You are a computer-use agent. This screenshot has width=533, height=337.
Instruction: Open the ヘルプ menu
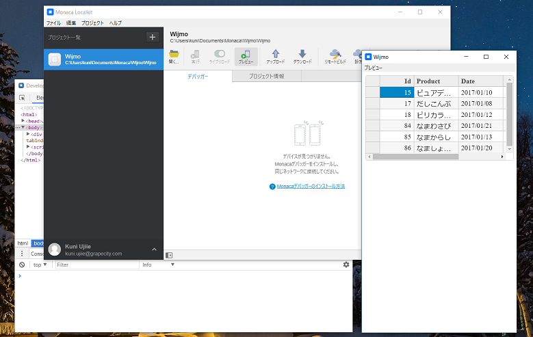115,23
